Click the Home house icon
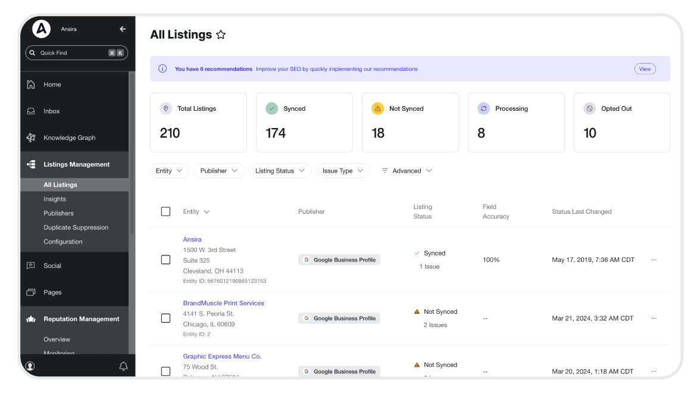 (x=31, y=85)
